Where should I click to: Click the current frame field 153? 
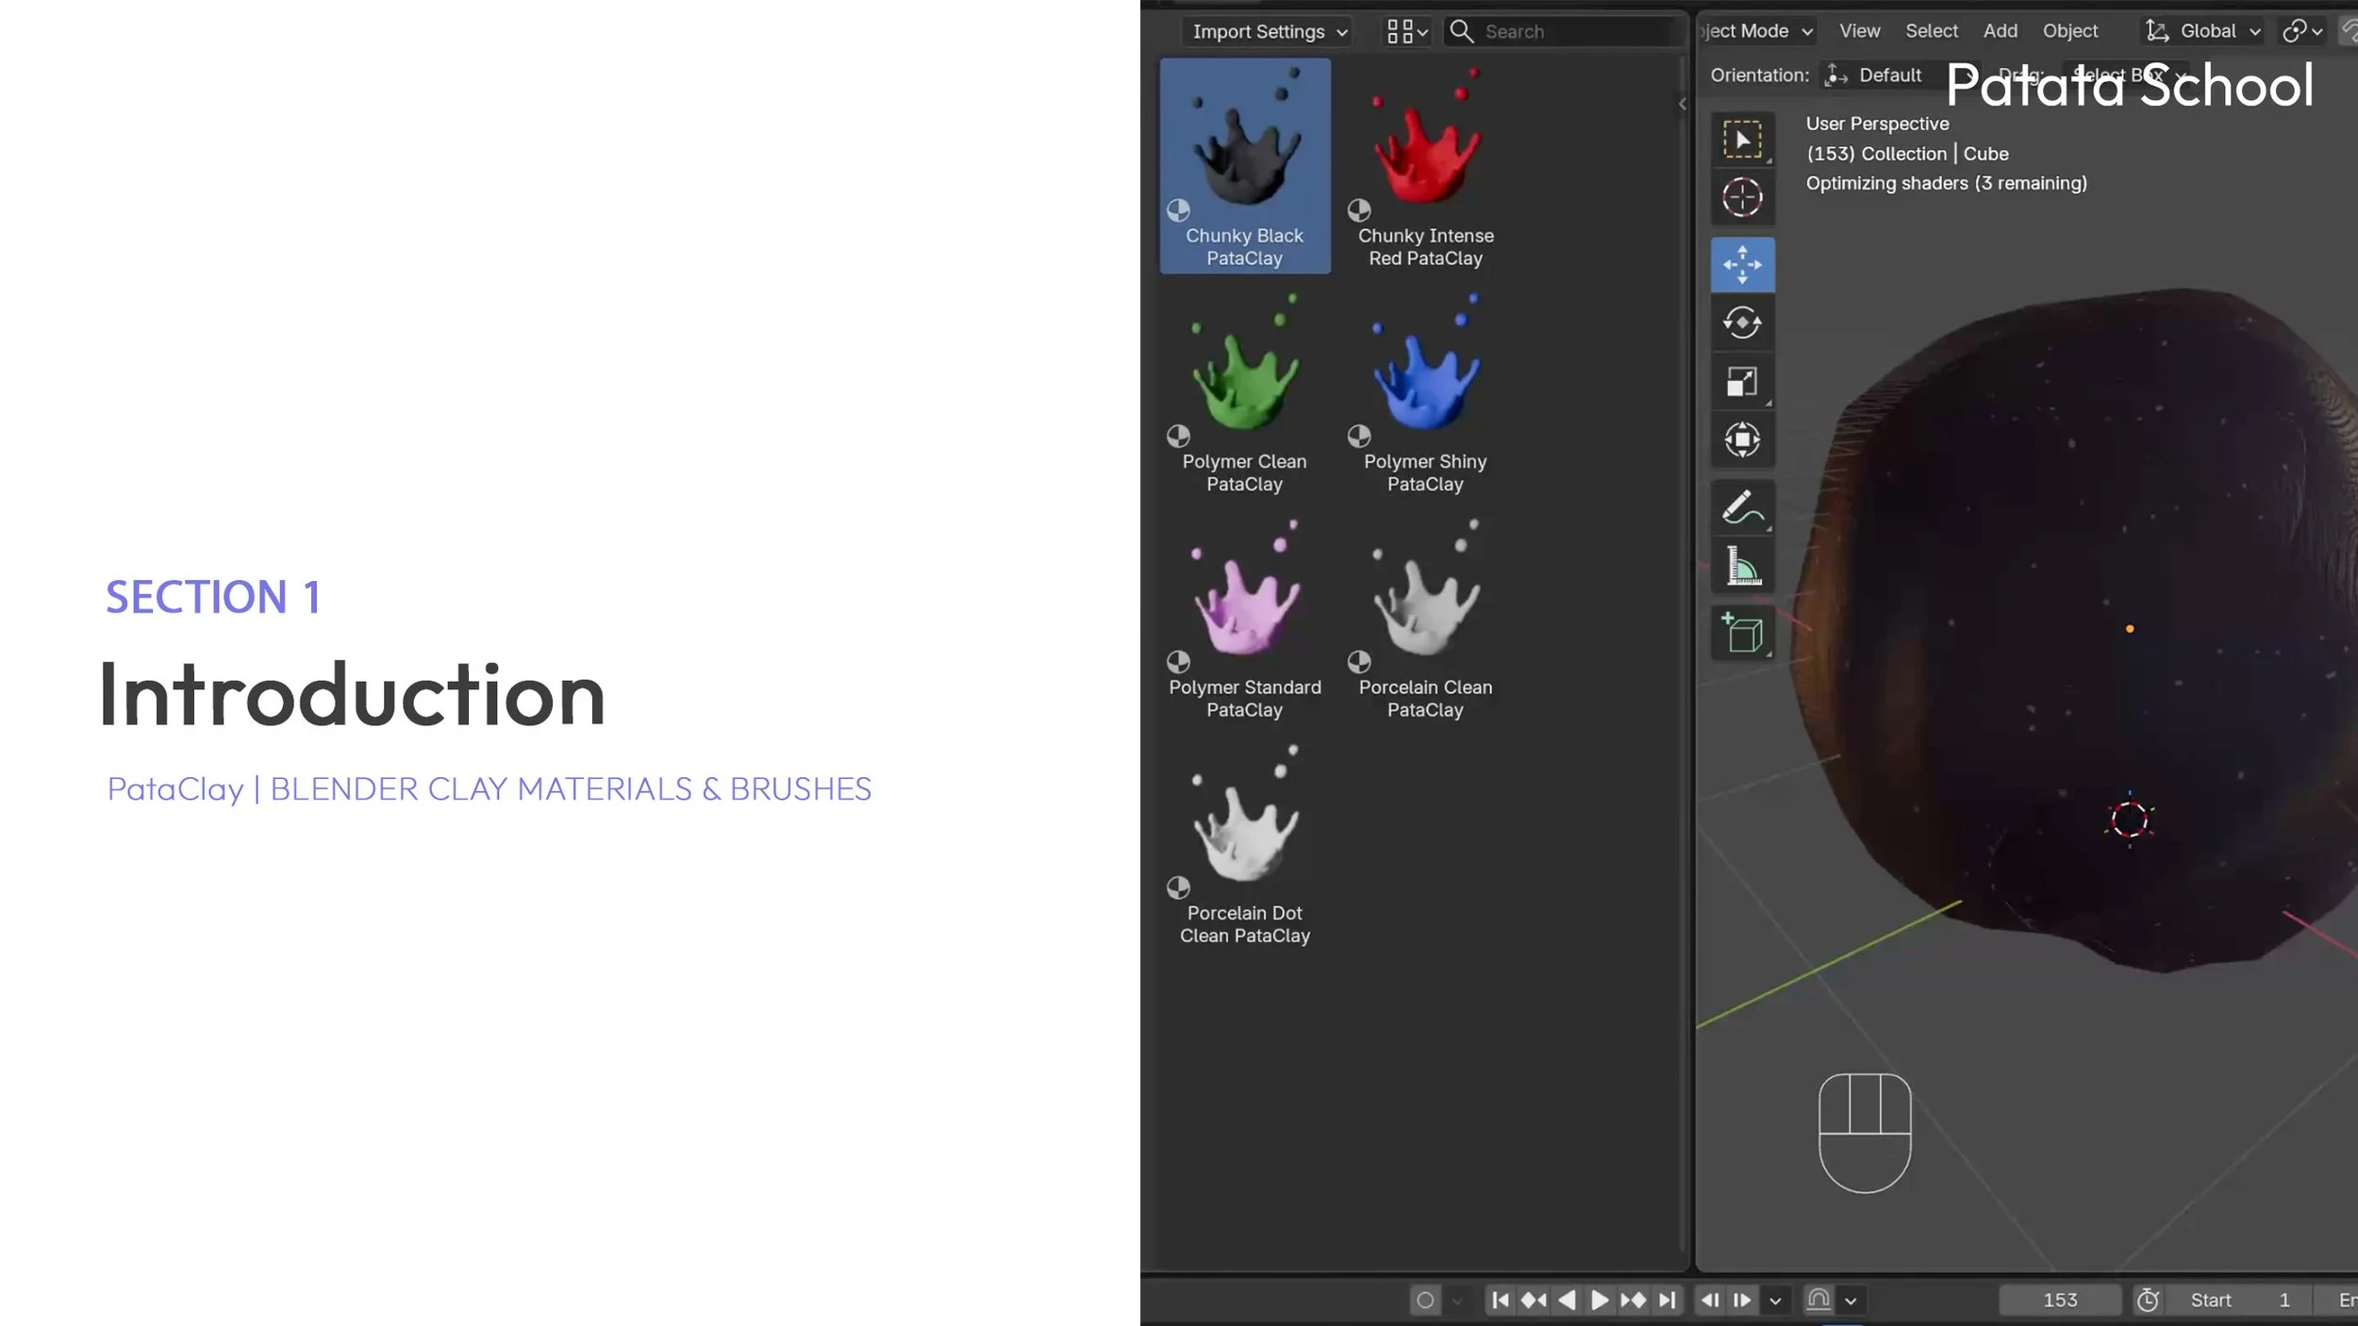click(2059, 1301)
